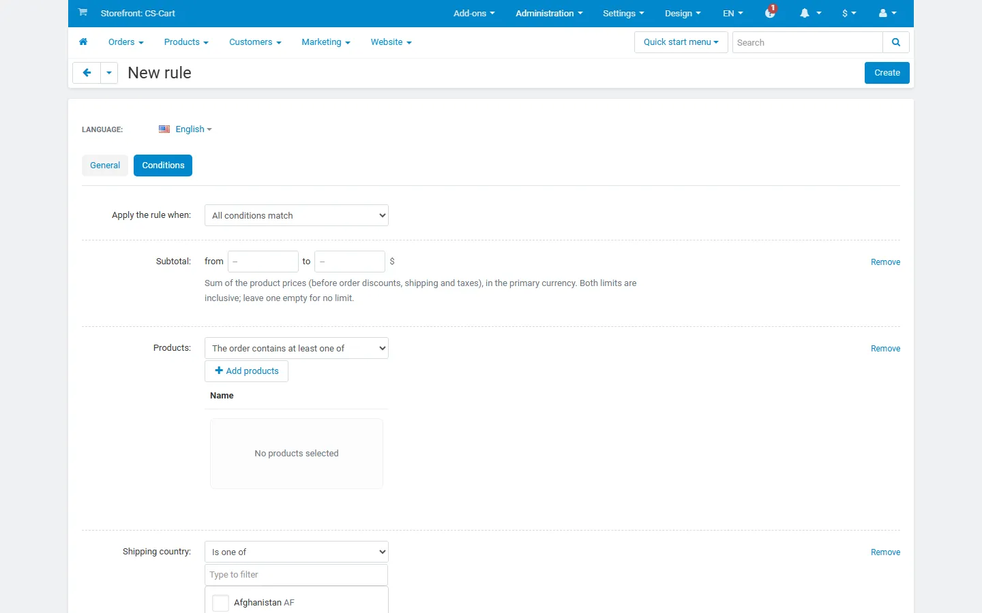Open the Quick start menu

click(681, 42)
